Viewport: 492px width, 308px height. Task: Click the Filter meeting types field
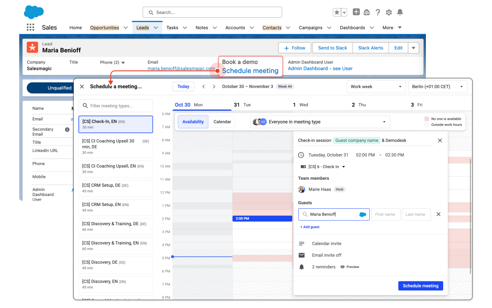pyautogui.click(x=116, y=106)
